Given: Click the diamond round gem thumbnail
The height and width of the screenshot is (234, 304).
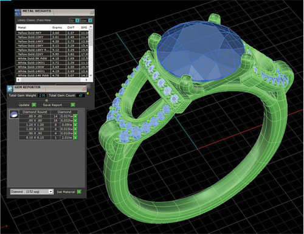Looking at the screenshot, I should pyautogui.click(x=14, y=114).
